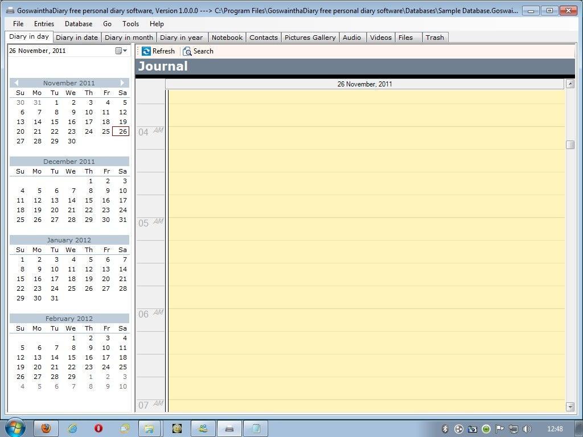Click the 07 AM time slot label
This screenshot has width=583, height=437.
tap(150, 405)
